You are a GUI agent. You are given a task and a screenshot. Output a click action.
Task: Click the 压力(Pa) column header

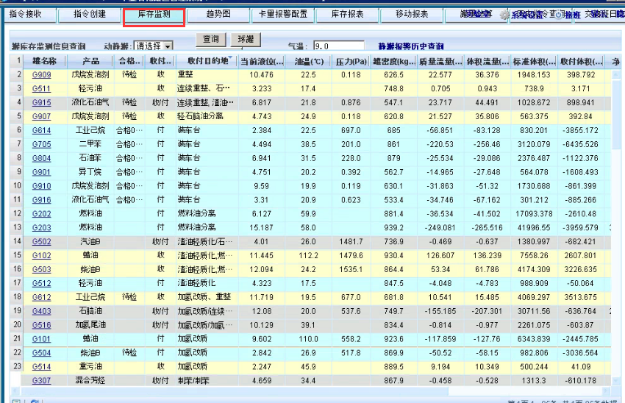tap(351, 61)
